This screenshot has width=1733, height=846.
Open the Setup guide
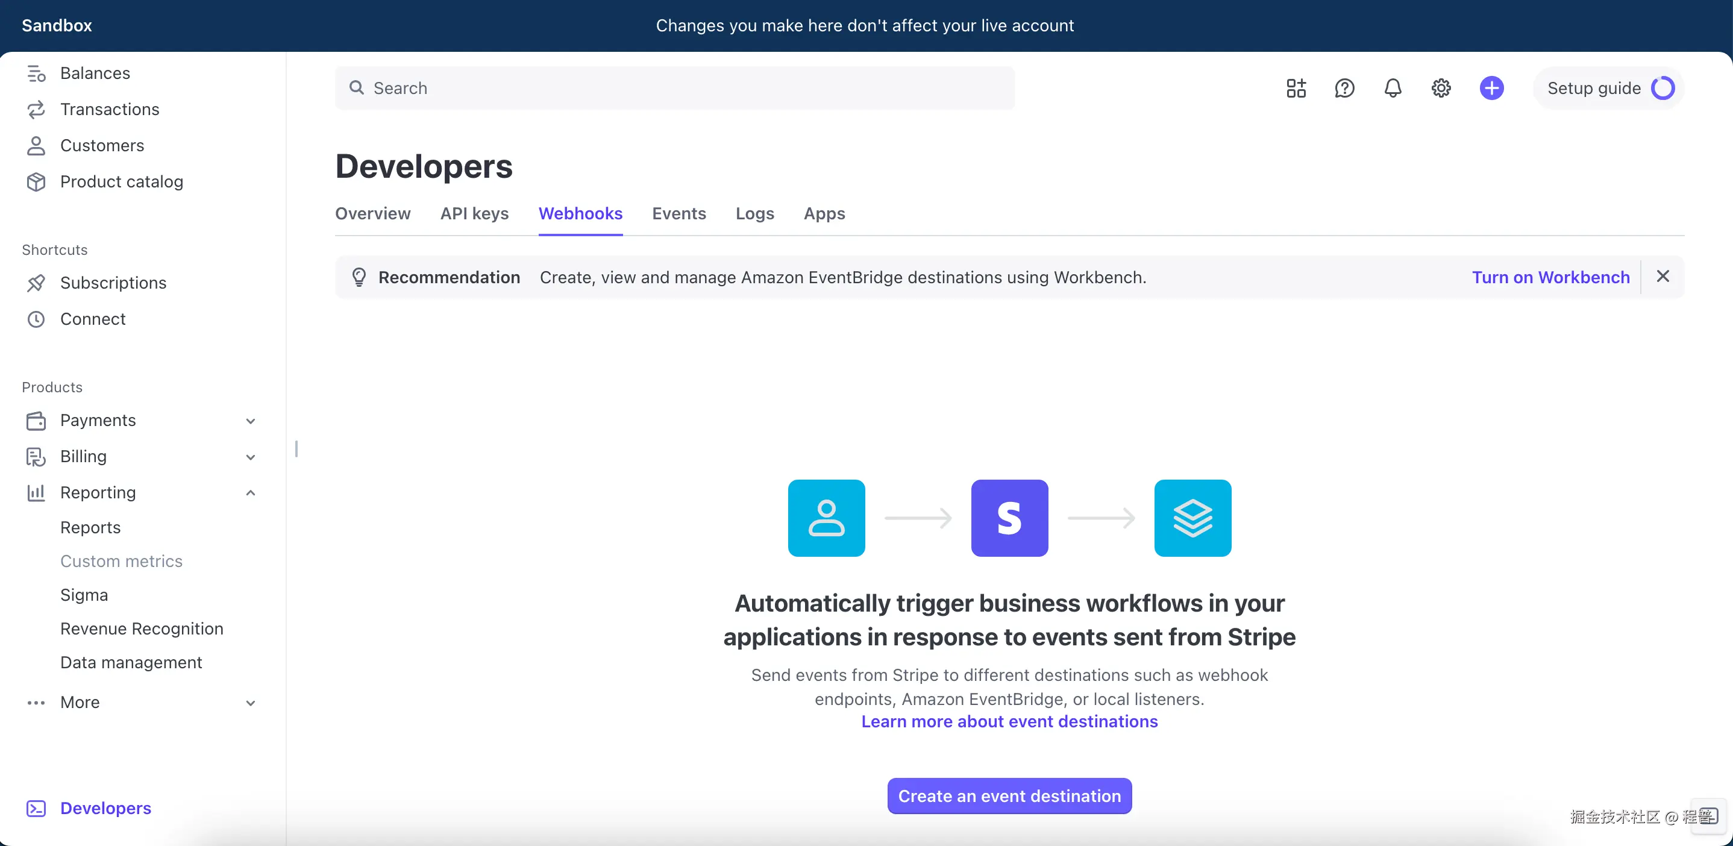tap(1608, 88)
